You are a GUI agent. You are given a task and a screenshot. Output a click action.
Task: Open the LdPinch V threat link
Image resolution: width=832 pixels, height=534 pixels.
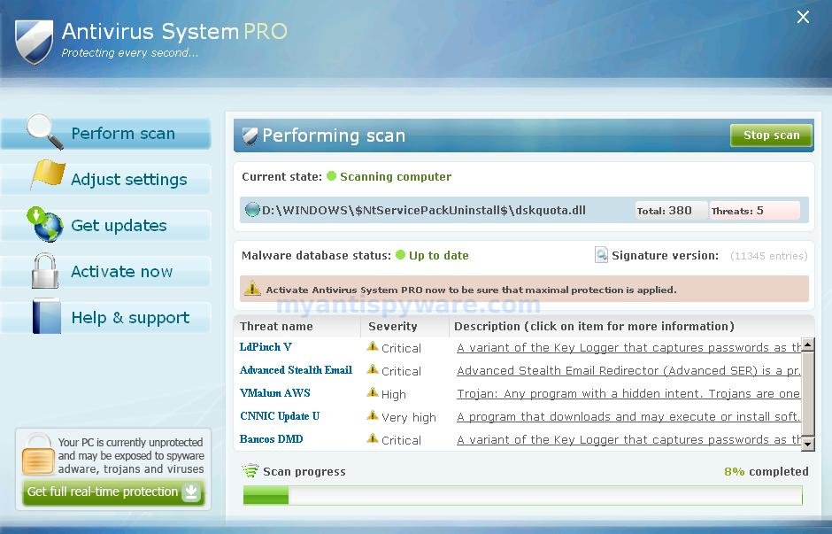pos(266,346)
